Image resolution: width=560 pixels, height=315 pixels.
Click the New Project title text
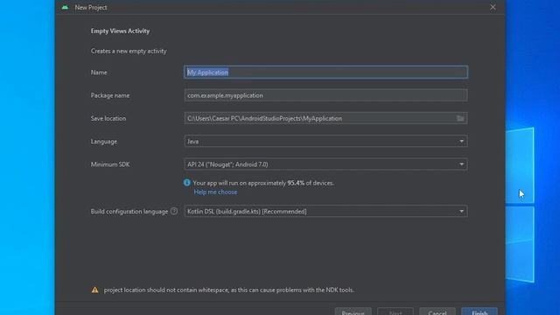pyautogui.click(x=91, y=7)
